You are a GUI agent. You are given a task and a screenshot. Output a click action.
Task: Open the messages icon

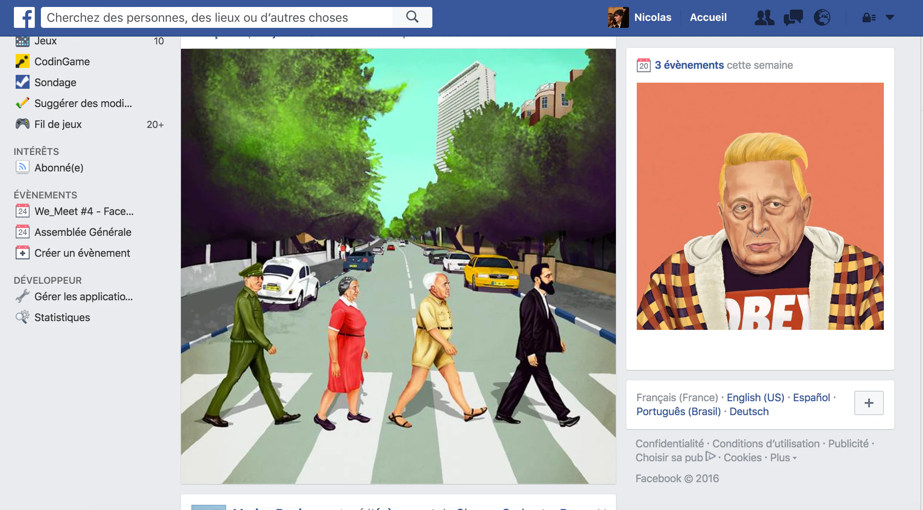[x=793, y=17]
